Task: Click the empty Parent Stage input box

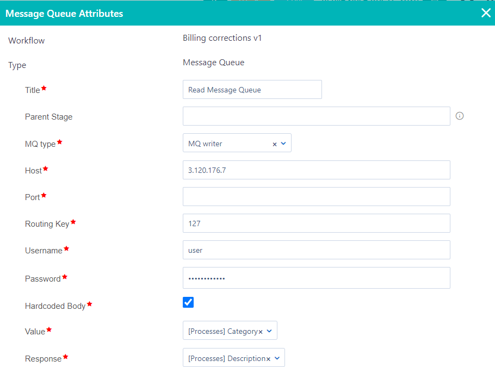Action: click(x=316, y=116)
